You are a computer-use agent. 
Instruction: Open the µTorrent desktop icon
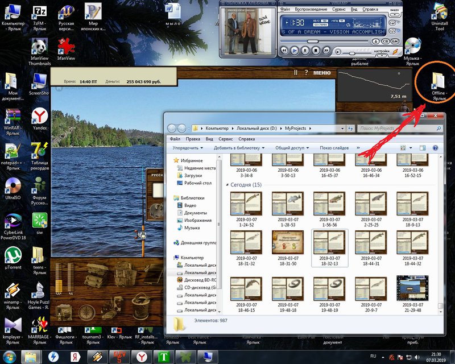(13, 258)
